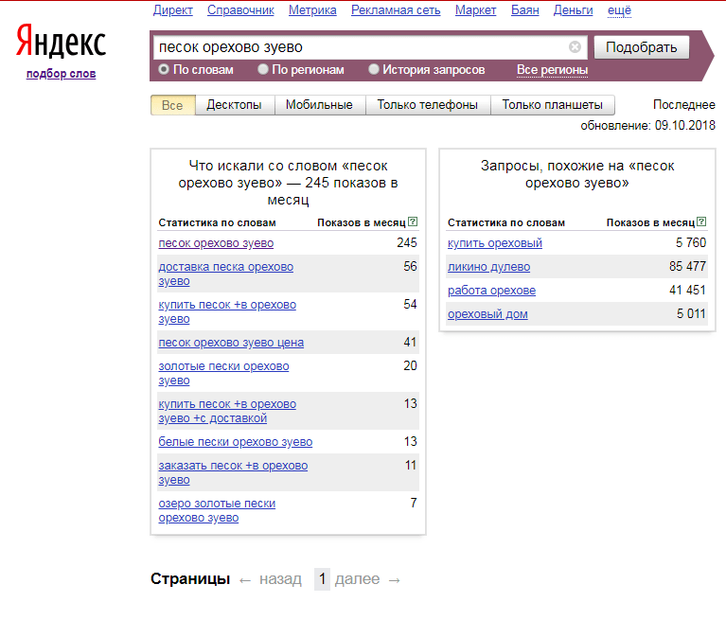Open the help icon beside right 'Показов в месяц'
Screen dimensions: 726x620
701,221
